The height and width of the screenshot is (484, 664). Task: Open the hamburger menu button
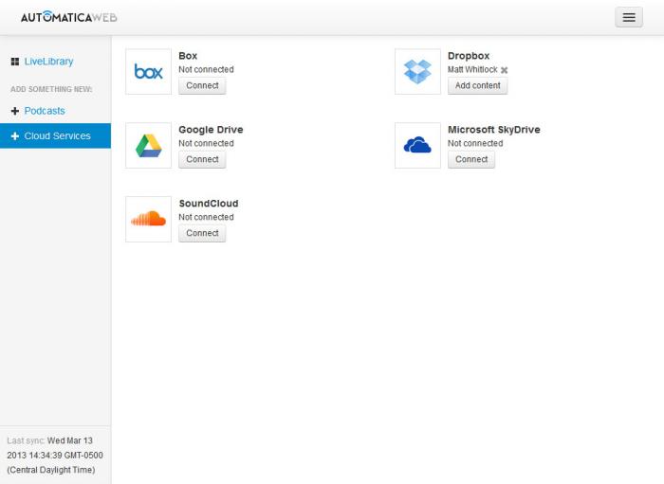pos(629,17)
